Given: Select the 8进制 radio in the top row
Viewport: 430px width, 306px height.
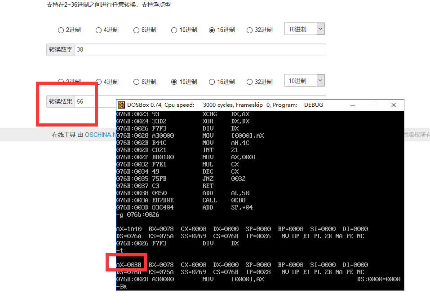Looking at the screenshot, I should coord(136,30).
